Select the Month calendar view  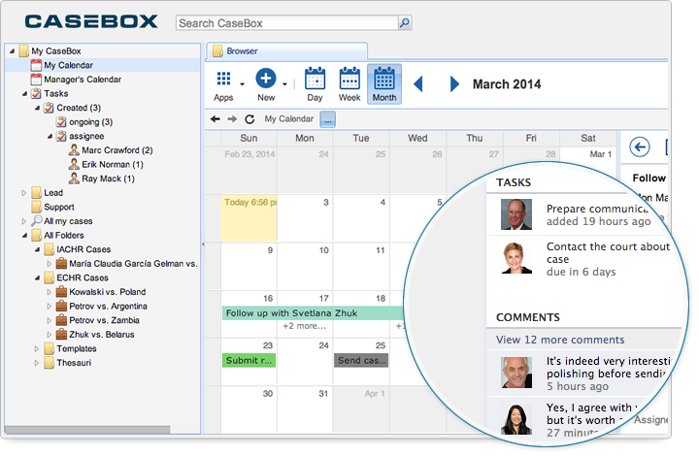pos(384,84)
